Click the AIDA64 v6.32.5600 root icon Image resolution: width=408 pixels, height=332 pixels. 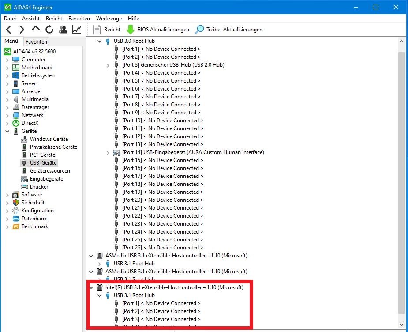coord(7,52)
